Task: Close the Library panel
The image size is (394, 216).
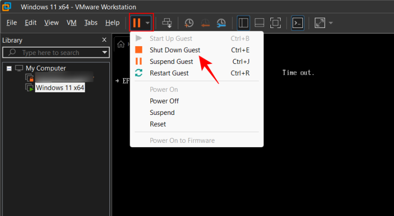Action: click(x=104, y=40)
